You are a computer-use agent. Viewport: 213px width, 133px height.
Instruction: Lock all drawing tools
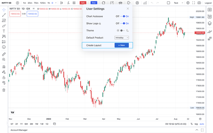[4, 77]
